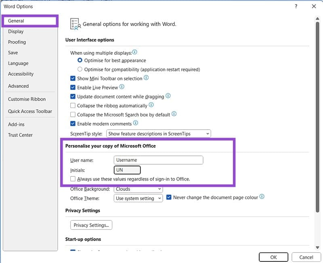Click info icon beside multiple displays label

click(x=135, y=52)
